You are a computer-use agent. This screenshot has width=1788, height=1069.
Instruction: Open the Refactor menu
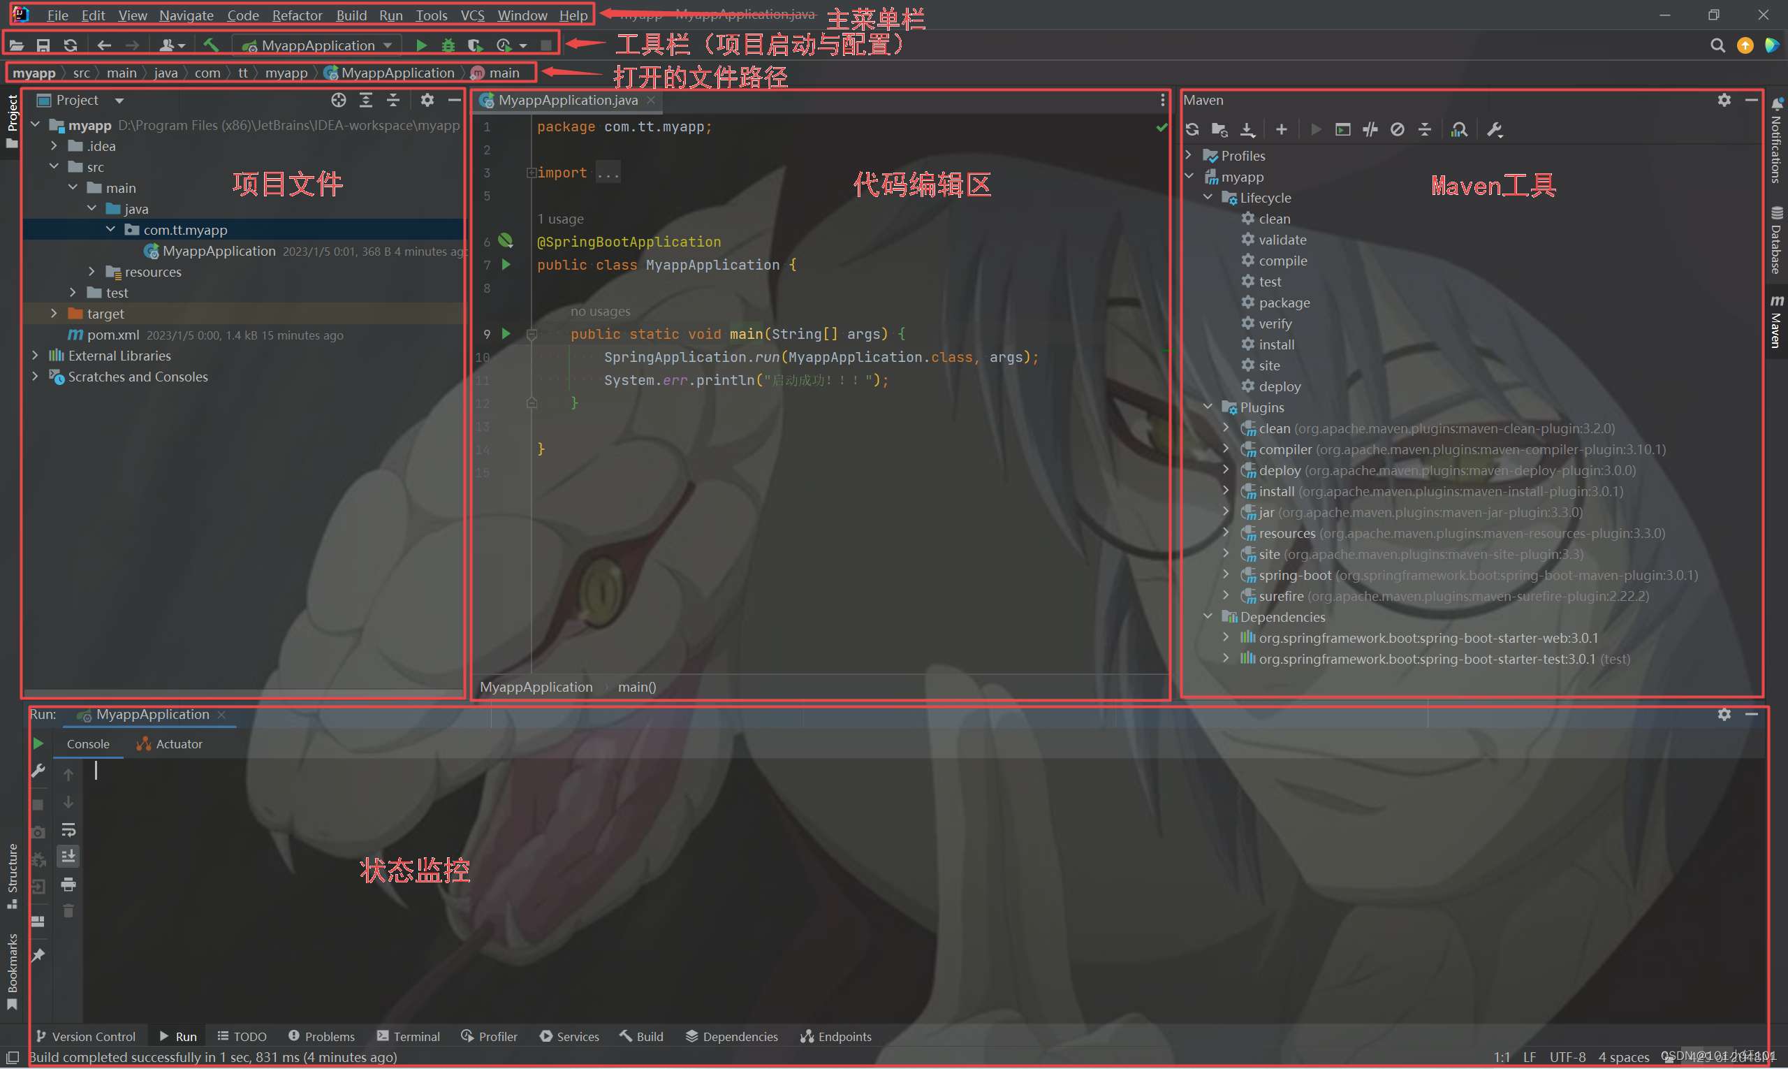297,15
